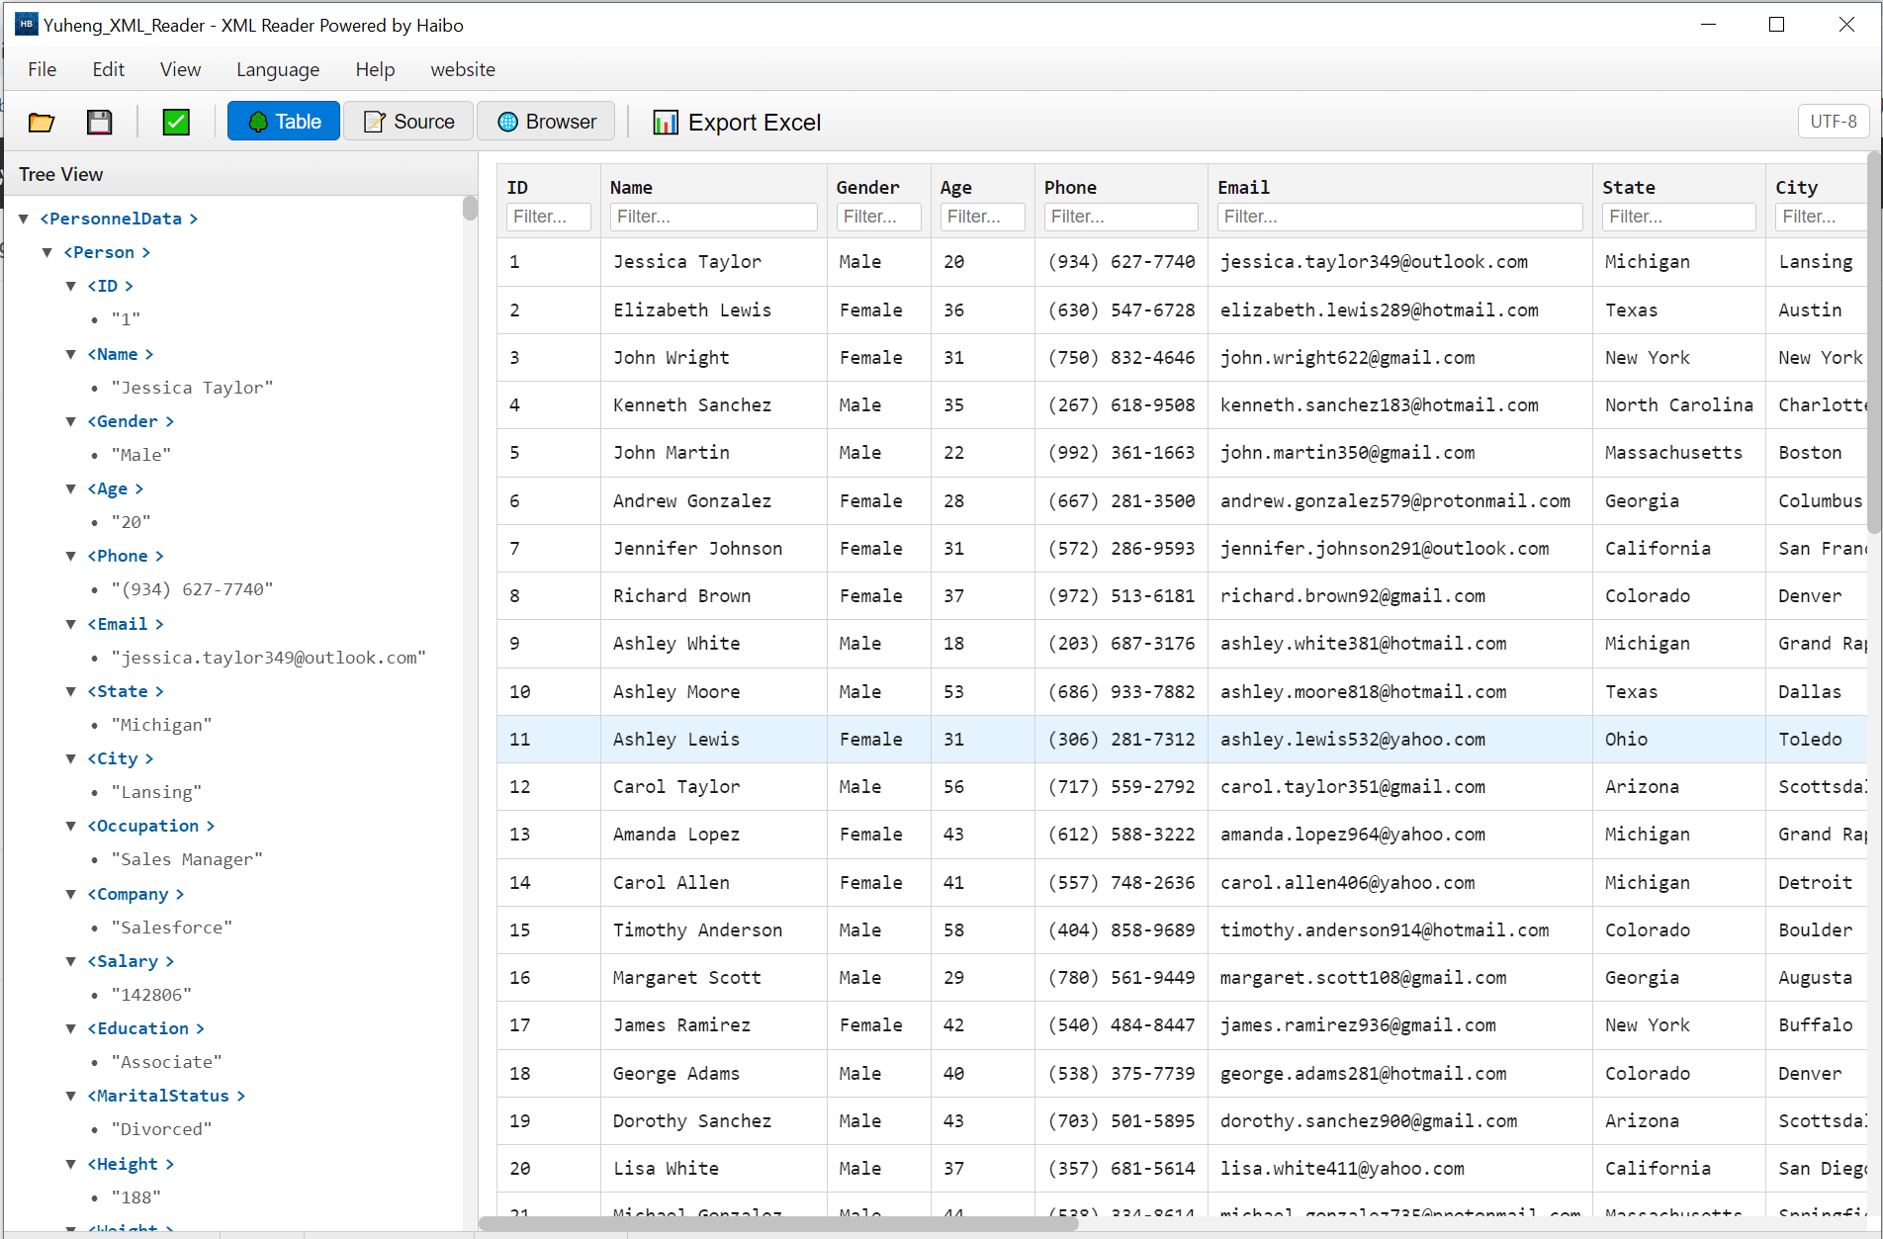Image resolution: width=1883 pixels, height=1239 pixels.
Task: Open the File menu
Action: (x=42, y=69)
